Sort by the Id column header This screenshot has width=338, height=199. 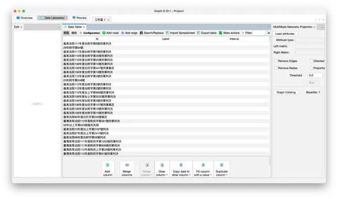[x=97, y=39]
